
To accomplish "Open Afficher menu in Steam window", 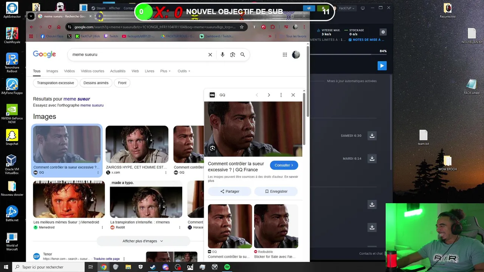I will [x=115, y=8].
